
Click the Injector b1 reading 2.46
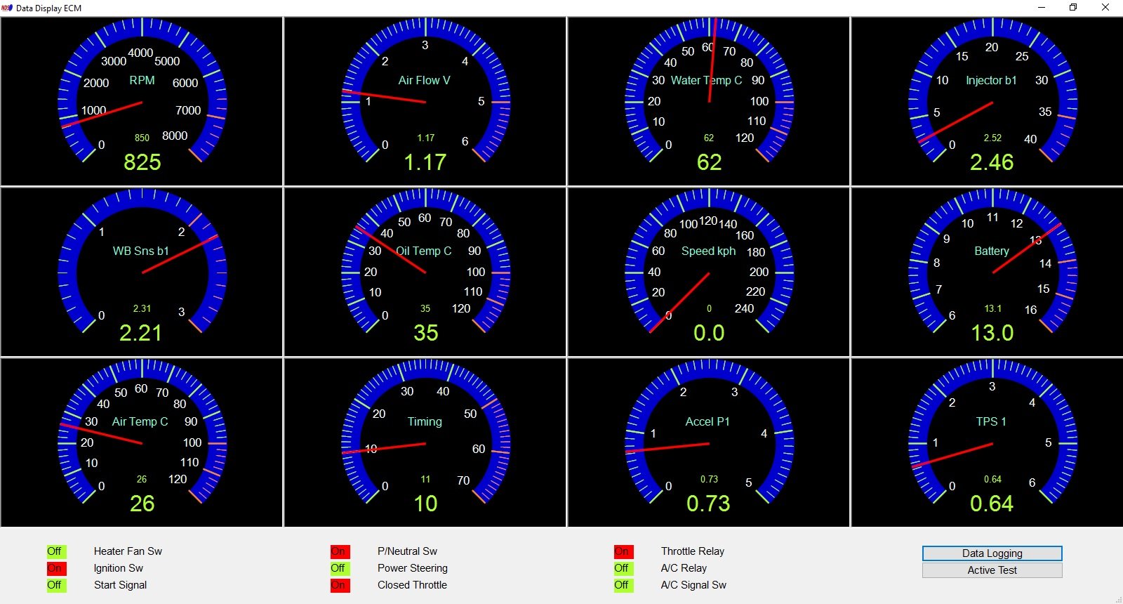[992, 162]
